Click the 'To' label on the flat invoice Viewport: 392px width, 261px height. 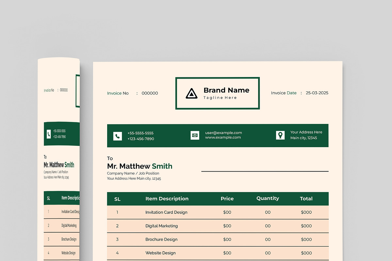(110, 159)
